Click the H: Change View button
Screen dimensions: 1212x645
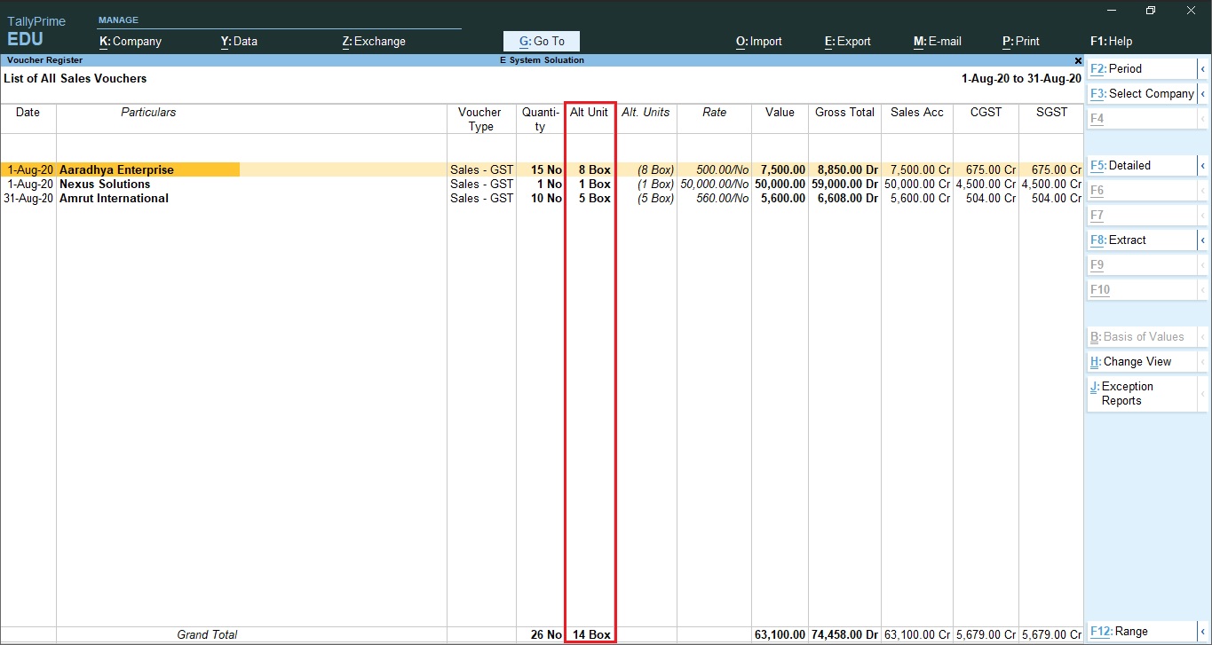pos(1142,361)
